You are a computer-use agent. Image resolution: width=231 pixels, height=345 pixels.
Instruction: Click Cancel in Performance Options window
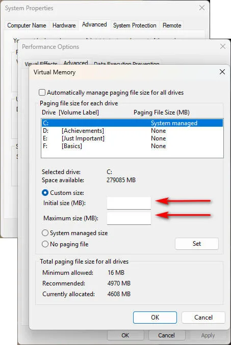tap(166, 335)
